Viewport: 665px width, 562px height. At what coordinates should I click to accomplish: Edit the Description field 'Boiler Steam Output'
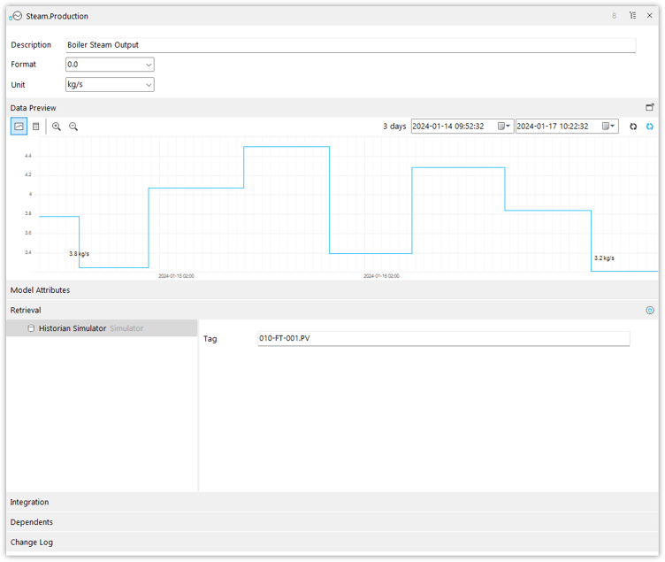[x=350, y=45]
